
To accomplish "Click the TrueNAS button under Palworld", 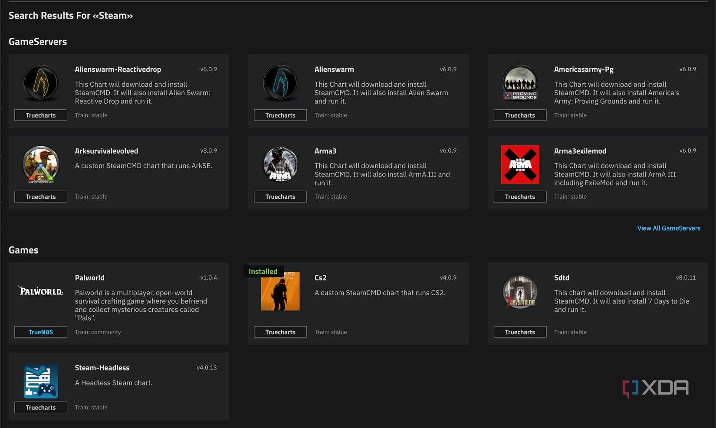I will pos(41,332).
